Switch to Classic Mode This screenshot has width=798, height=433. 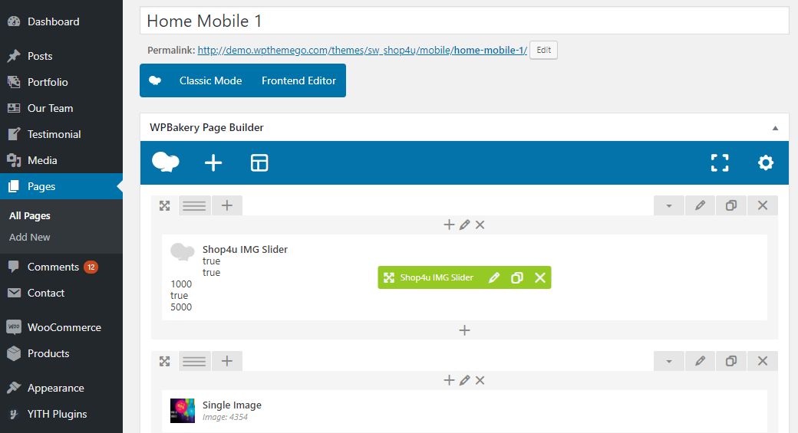click(x=210, y=80)
